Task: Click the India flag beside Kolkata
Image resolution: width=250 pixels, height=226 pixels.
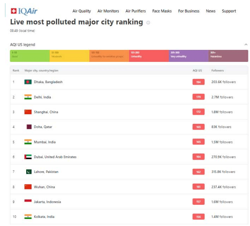Action: click(28, 216)
